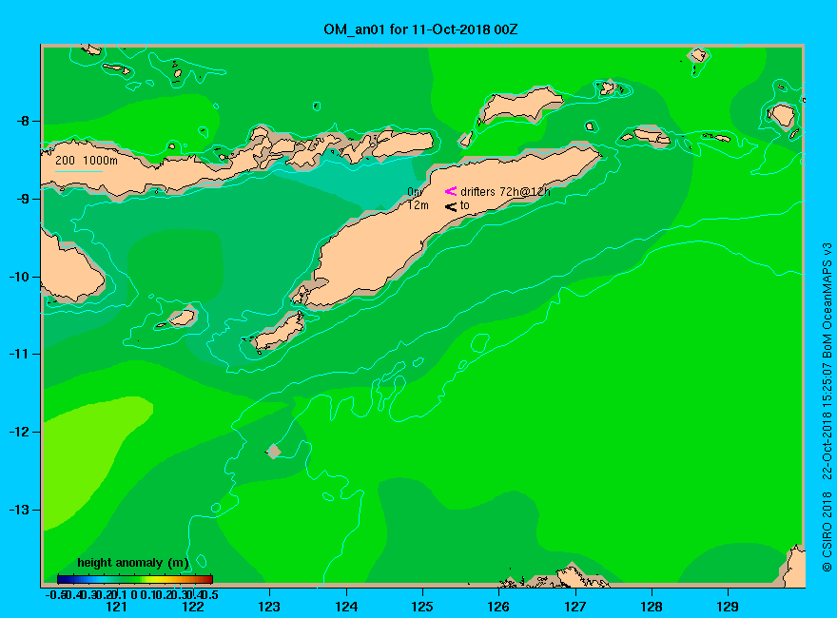Click the longitude axis label 127
The width and height of the screenshot is (837, 618).
click(x=575, y=607)
